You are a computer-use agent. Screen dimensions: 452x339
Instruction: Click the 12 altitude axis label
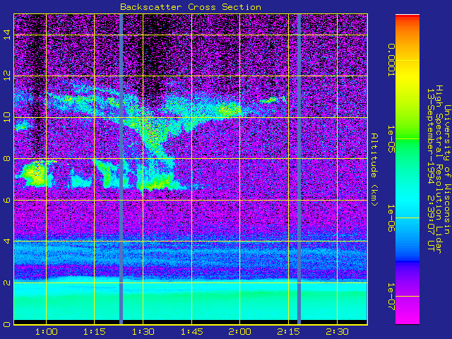click(x=7, y=76)
